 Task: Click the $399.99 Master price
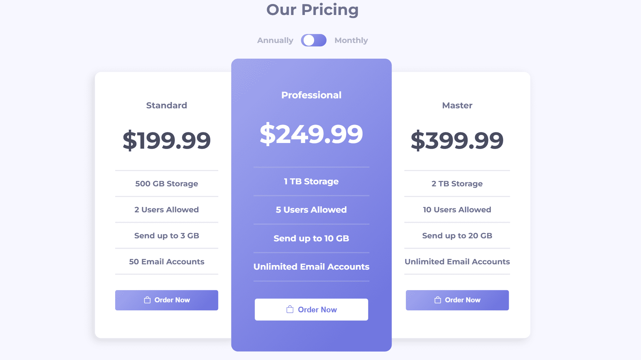click(457, 141)
